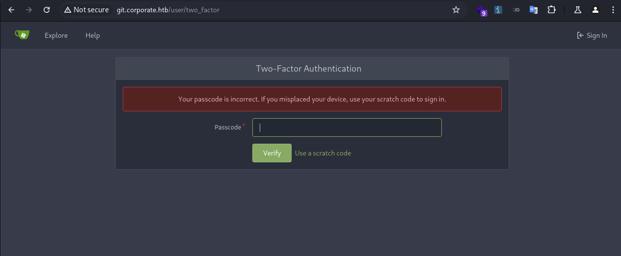This screenshot has height=256, width=621.
Task: Focus the Passcode input field
Action: tap(347, 128)
